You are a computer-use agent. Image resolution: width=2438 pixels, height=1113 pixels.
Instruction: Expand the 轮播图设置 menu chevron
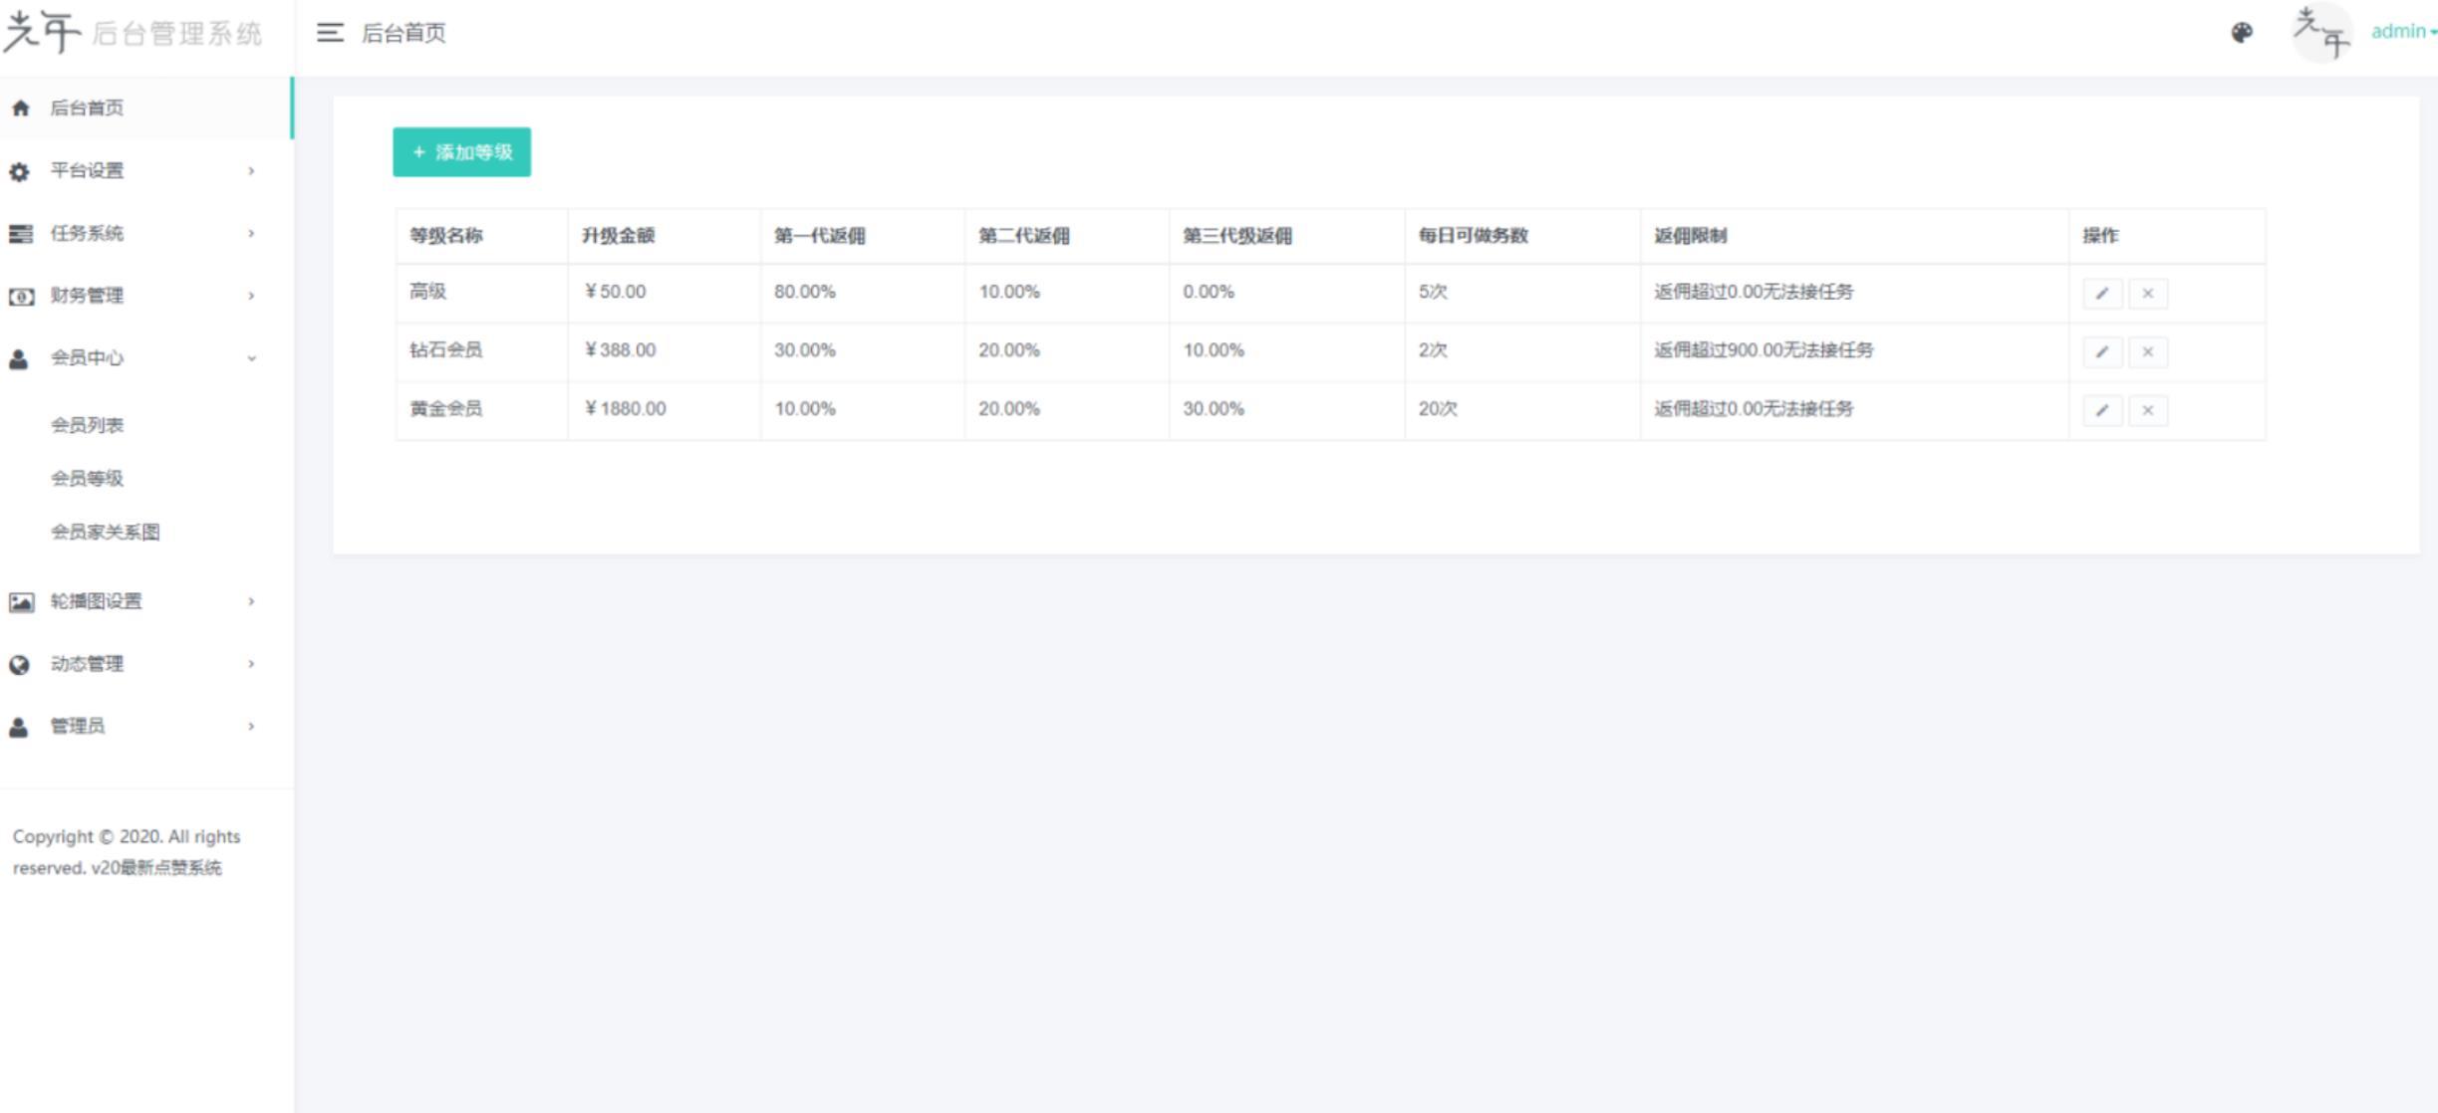251,601
